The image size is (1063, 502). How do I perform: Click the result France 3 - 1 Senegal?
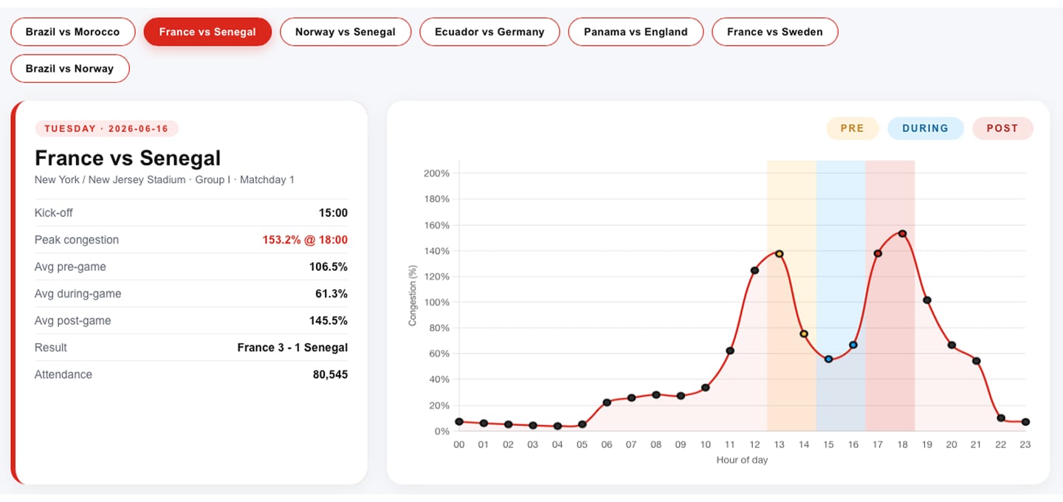pyautogui.click(x=292, y=348)
